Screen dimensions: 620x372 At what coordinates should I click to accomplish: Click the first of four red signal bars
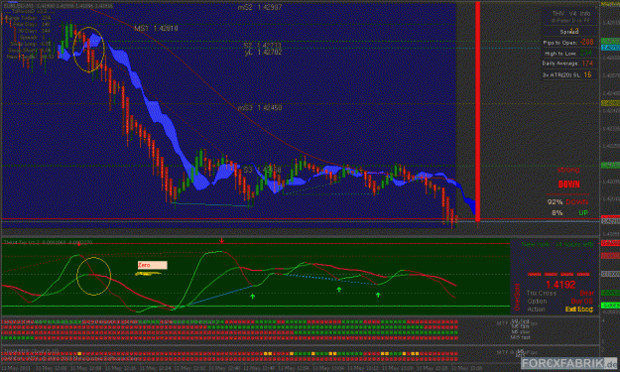pos(535,274)
